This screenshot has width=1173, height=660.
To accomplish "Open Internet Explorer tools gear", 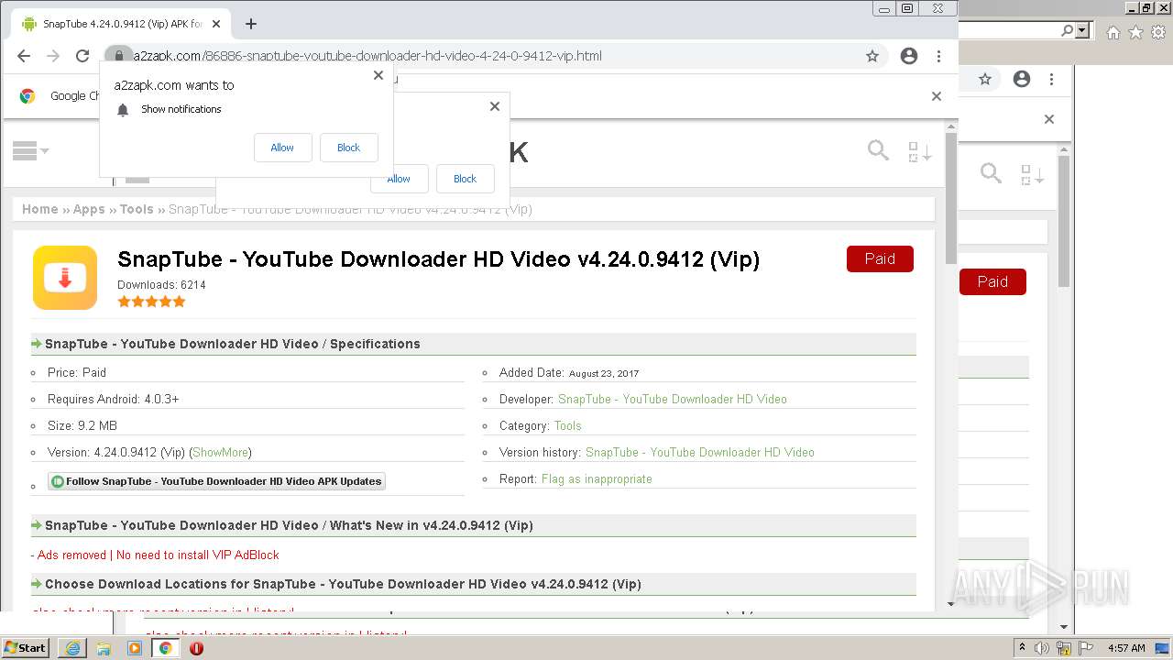I will 1158,32.
